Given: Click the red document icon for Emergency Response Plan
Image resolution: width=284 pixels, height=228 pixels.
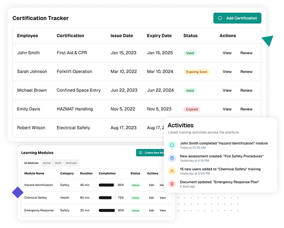Looking at the screenshot, I should point(172,184).
